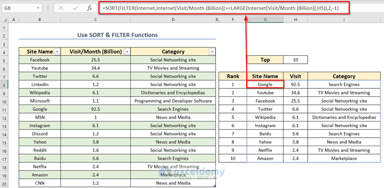384x188 pixels.
Task: Select the Baidu cell in the results table
Action: (265, 134)
